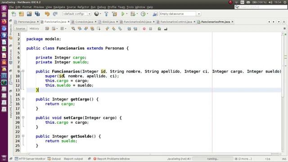Click the Search field in the menu bar

[x=261, y=7]
